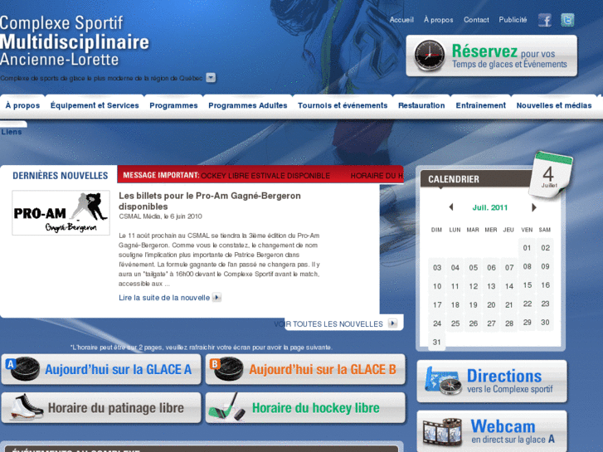Click arrow next to Voir toutes les nouvelles
This screenshot has height=452, width=603.
point(392,323)
